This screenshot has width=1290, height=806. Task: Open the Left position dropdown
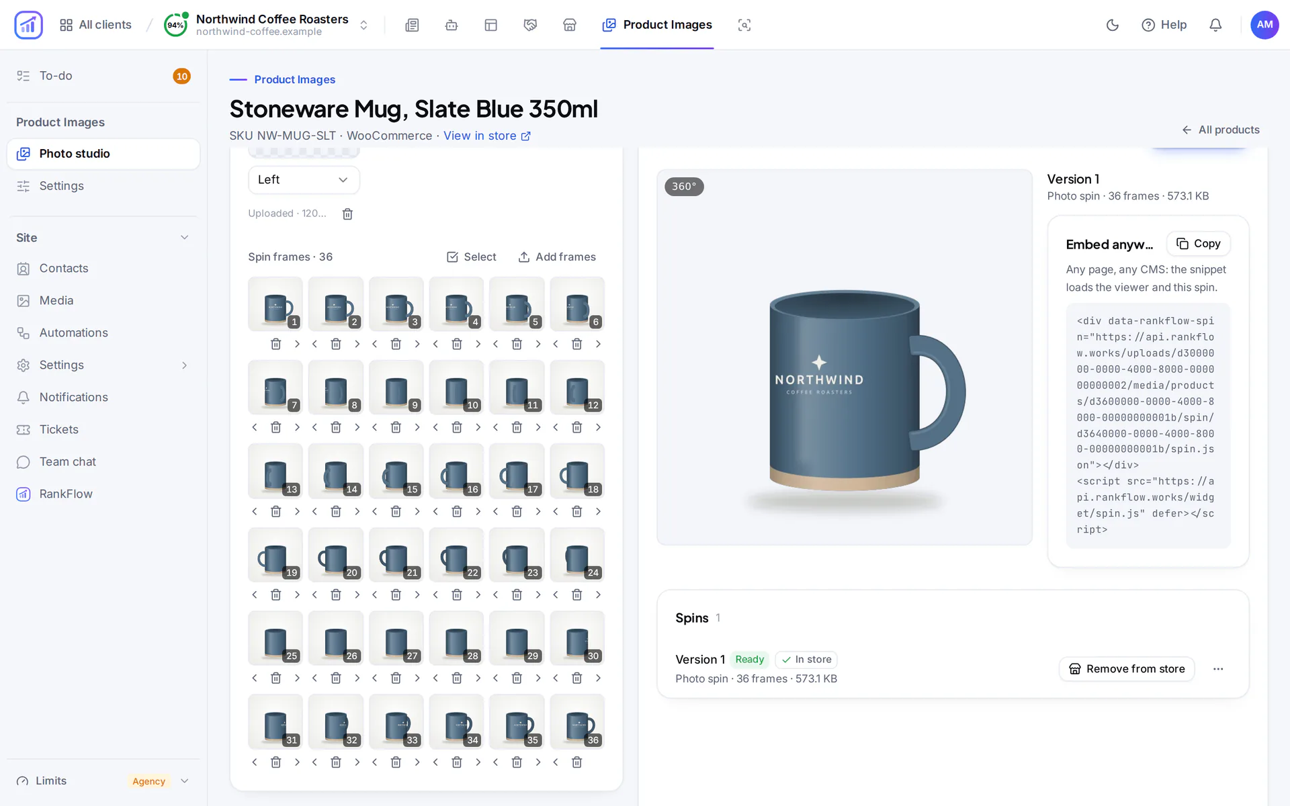(x=304, y=179)
